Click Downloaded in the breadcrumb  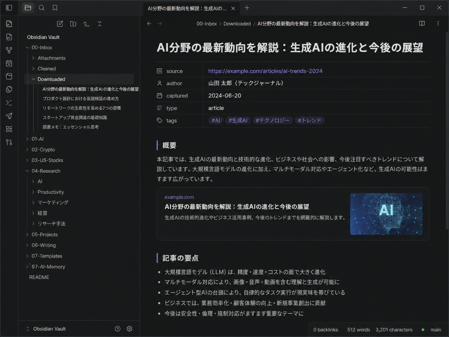coord(237,24)
